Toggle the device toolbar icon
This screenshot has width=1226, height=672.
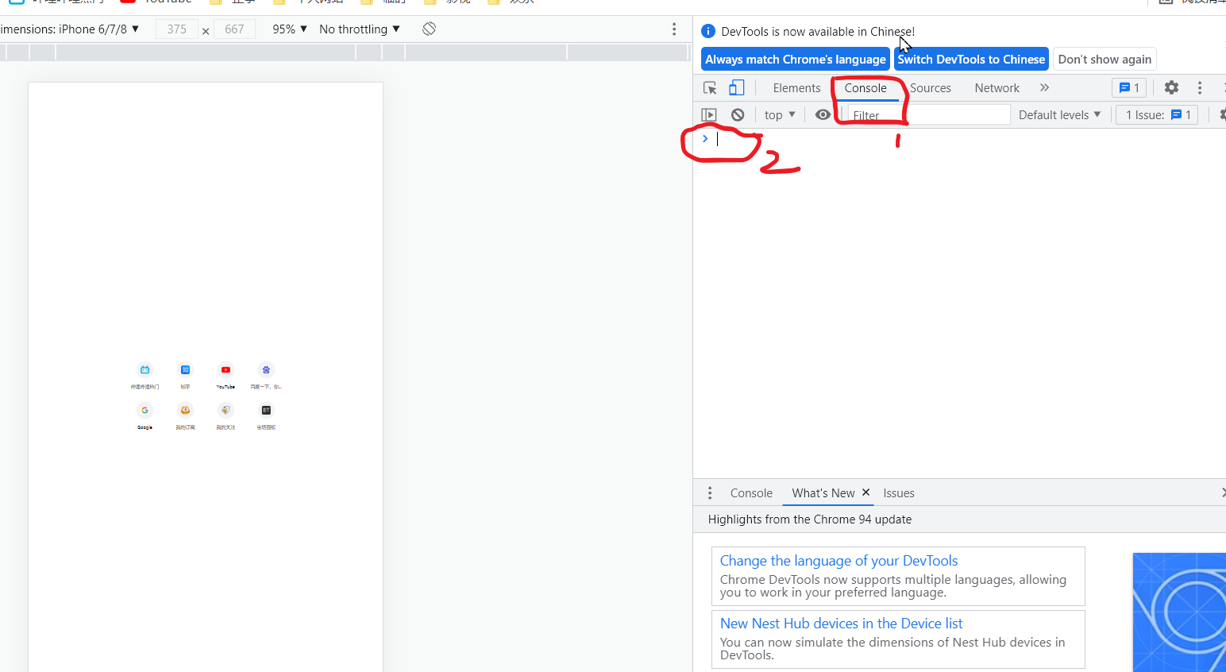point(737,88)
